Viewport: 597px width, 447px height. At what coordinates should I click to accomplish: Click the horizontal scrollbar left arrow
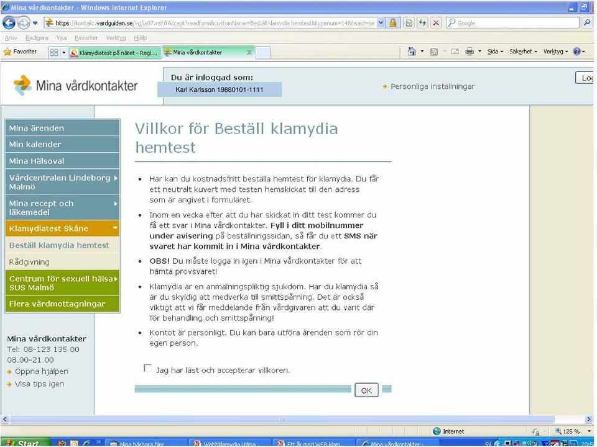pyautogui.click(x=5, y=420)
